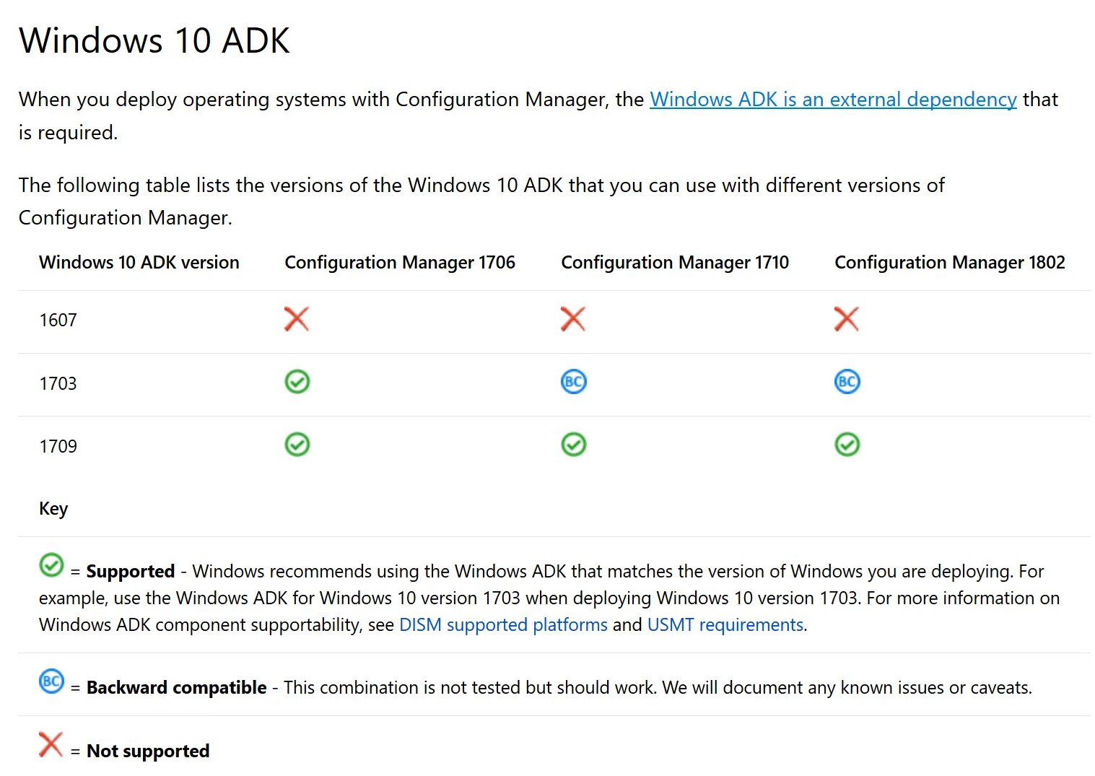Screen dimensions: 1095x776
Task: Click the green checkmark for ADK 1709 under Manager 1706
Action: click(x=297, y=444)
